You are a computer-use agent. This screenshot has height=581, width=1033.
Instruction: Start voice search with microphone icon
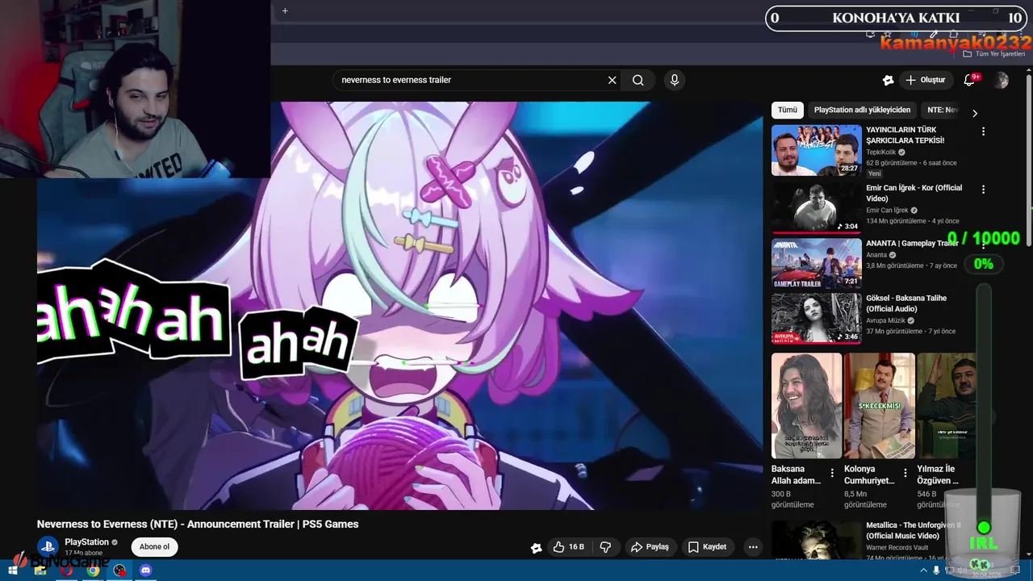[x=675, y=80]
